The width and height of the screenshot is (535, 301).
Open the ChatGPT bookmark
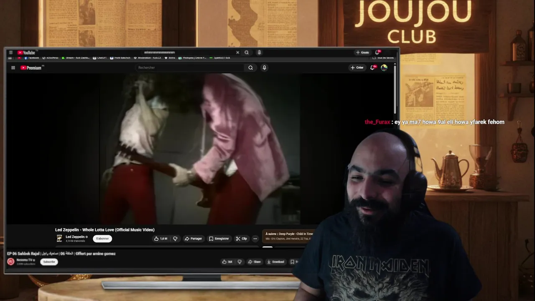tap(100, 58)
